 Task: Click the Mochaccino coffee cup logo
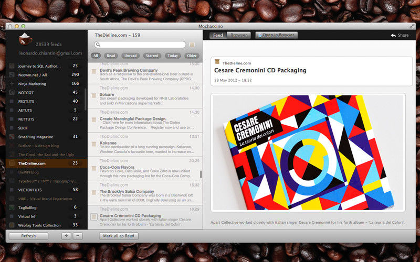[x=25, y=39]
